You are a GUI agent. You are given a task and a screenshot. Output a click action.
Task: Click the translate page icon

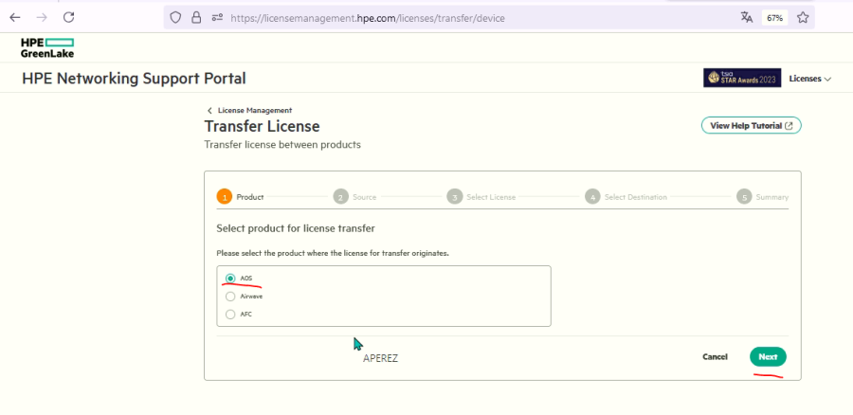[x=747, y=17]
